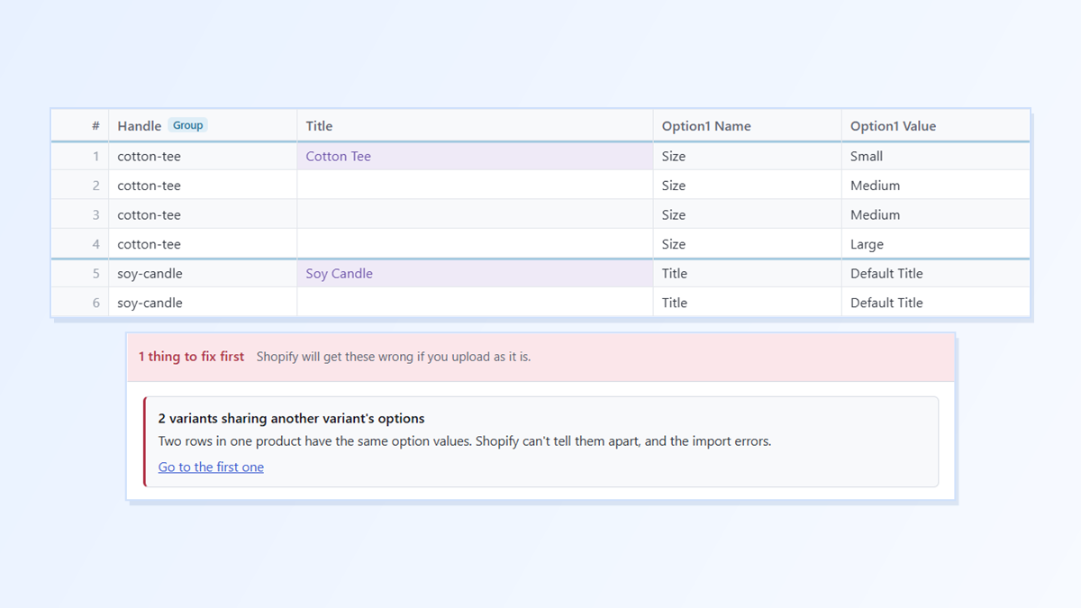
Task: Click the Small option value cell
Action: (x=935, y=156)
